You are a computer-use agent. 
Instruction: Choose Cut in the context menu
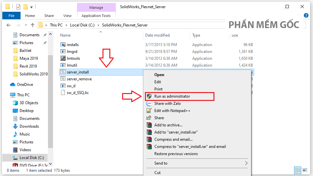tap(157, 173)
